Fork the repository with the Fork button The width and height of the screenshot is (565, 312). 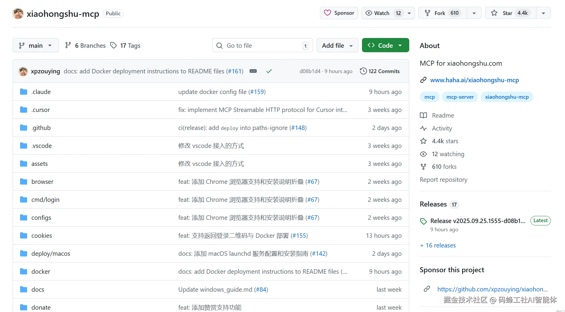[443, 13]
